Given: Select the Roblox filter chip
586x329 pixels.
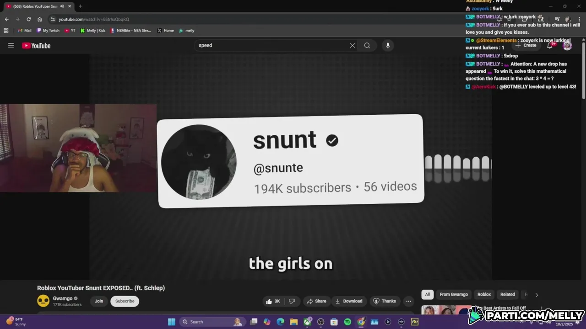Looking at the screenshot, I should (484, 295).
